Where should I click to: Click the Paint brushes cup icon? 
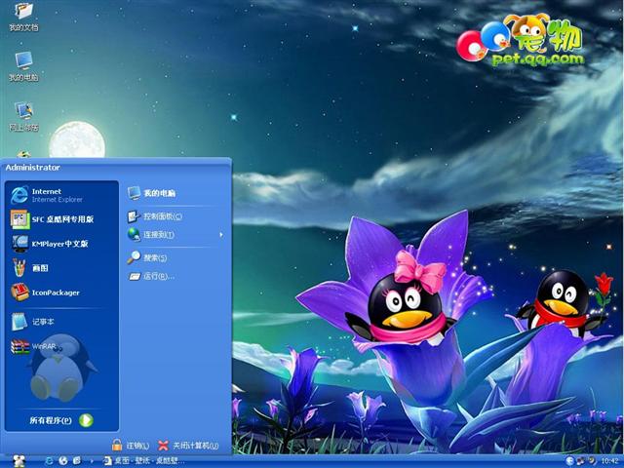click(19, 267)
